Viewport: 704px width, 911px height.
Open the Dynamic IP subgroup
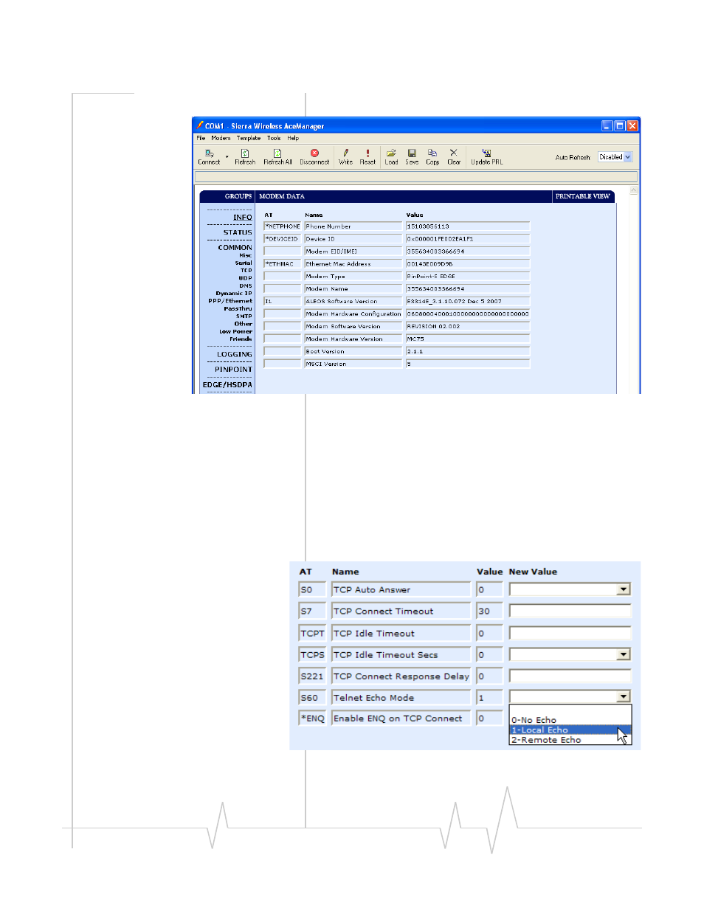[234, 294]
